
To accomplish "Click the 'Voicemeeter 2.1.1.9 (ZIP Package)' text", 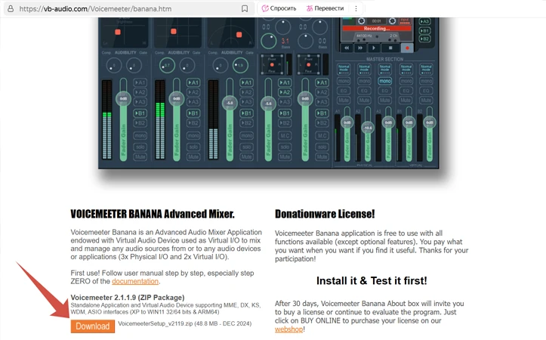I will click(x=128, y=298).
